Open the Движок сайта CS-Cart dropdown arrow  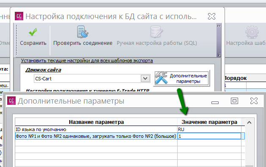[145, 79]
